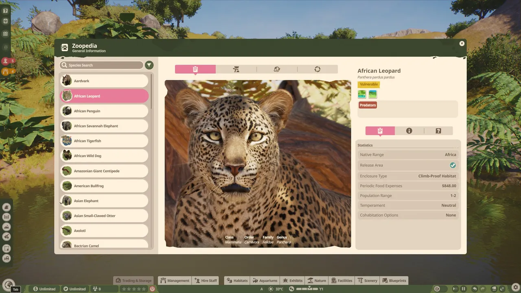Click the globe icon with the Tab key hint

8,284
